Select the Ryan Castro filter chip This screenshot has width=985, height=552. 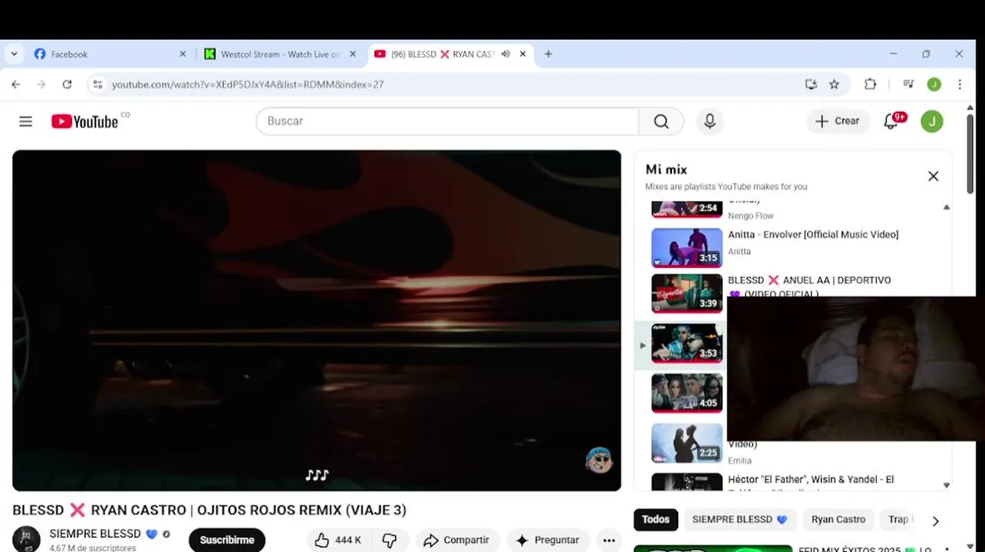tap(838, 520)
